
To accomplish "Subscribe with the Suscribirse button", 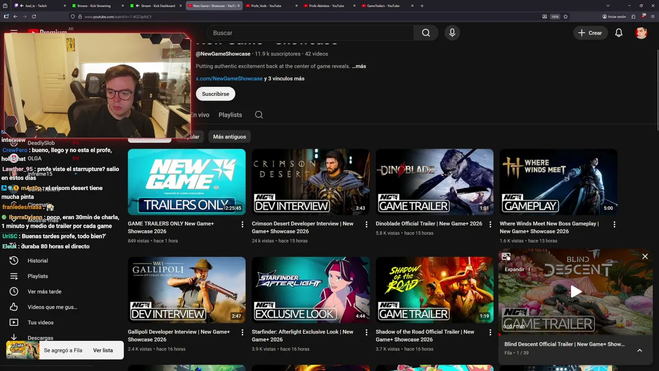I will coord(215,94).
